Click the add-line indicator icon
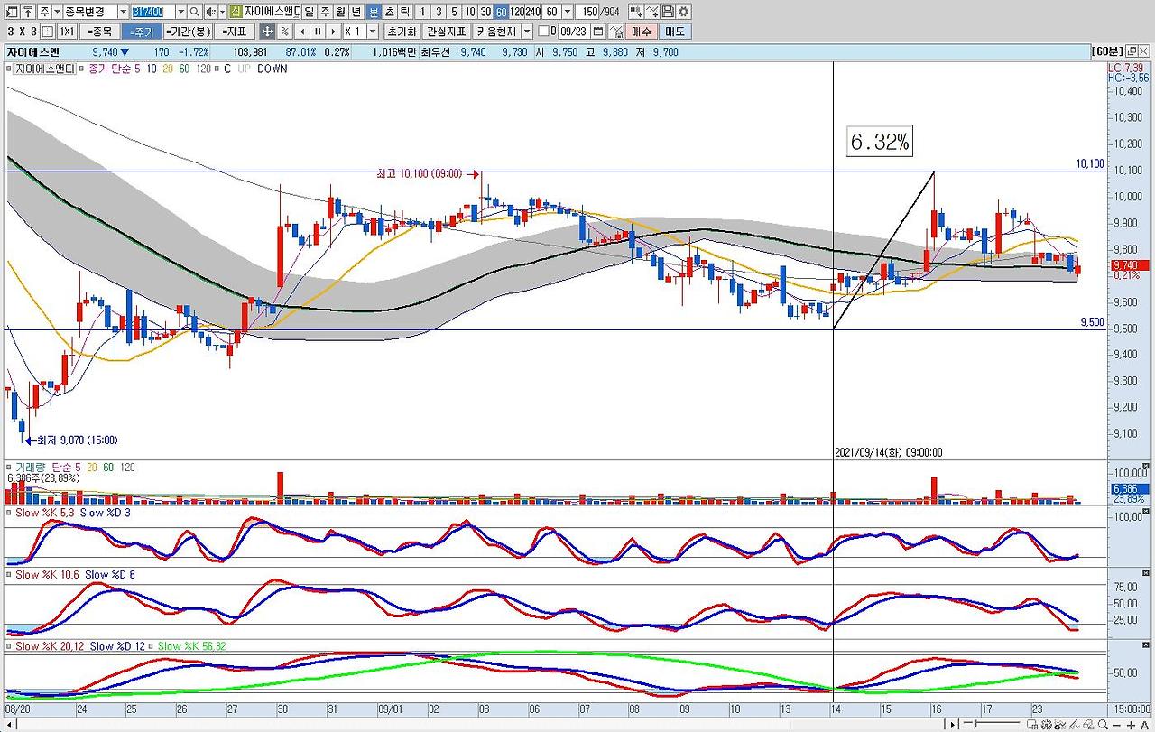1155x732 pixels. (652, 12)
